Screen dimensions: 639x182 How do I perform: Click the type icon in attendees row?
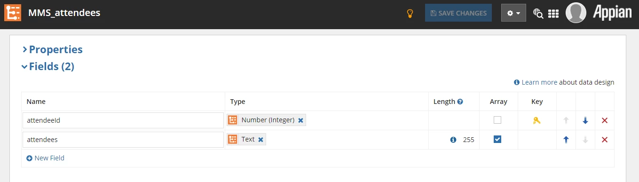tap(233, 140)
